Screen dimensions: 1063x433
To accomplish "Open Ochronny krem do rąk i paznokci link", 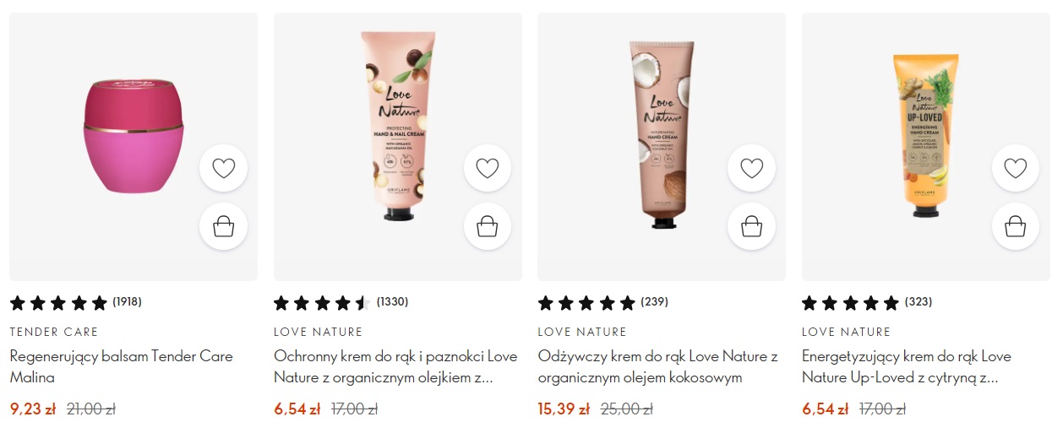I will coord(395,366).
